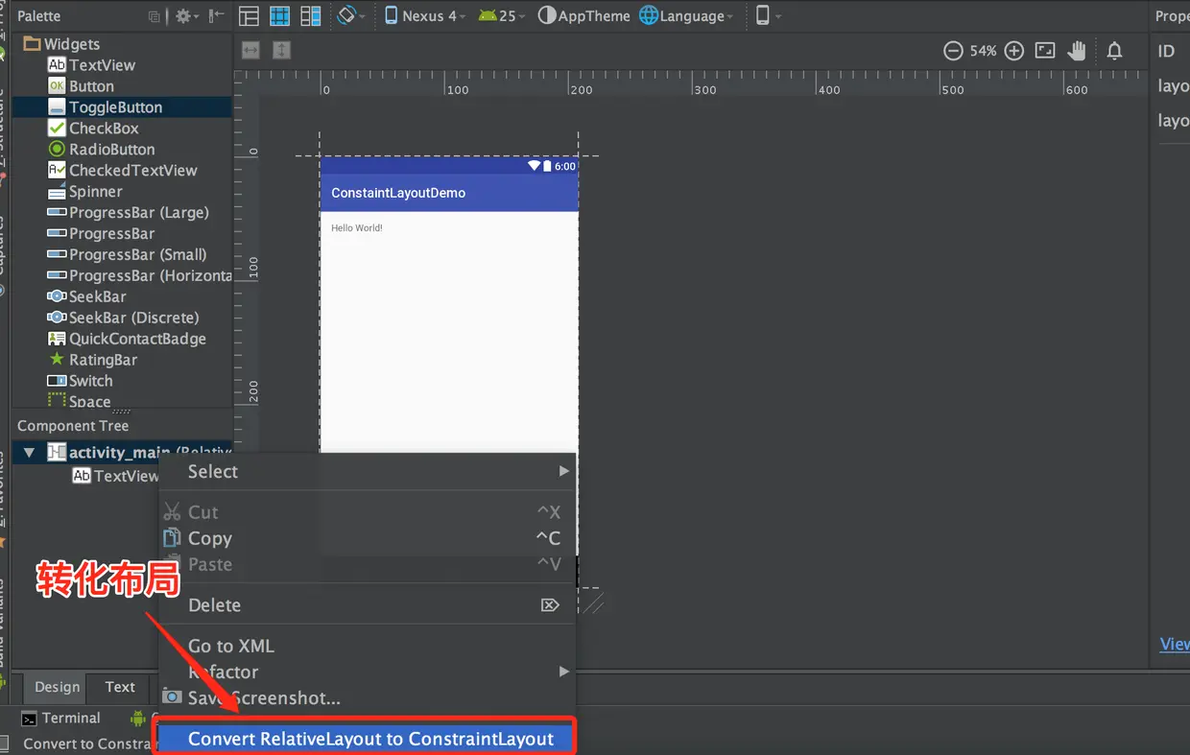1190x755 pixels.
Task: Zoom out with the minus icon
Action: click(953, 51)
